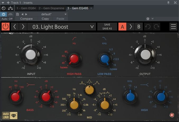
Task: Select the 3 - Gem EQ495 tab
Action: (78, 8)
